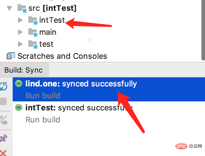This screenshot has height=156, width=205.
Task: Click the red X close icon
Action: click(3, 153)
